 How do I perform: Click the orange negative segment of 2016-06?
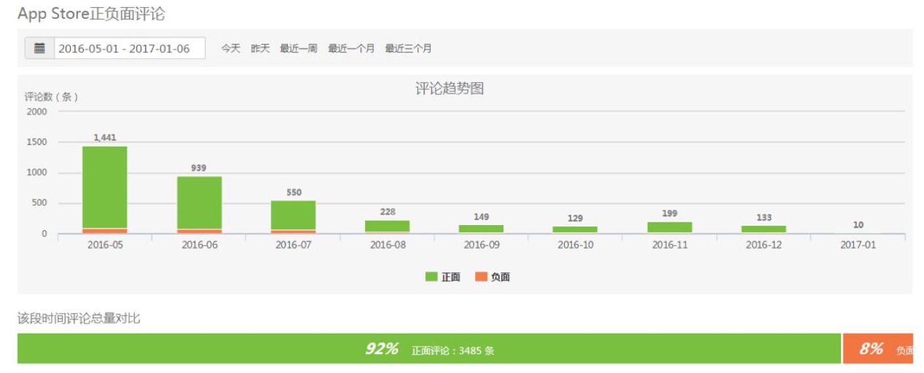coord(199,232)
